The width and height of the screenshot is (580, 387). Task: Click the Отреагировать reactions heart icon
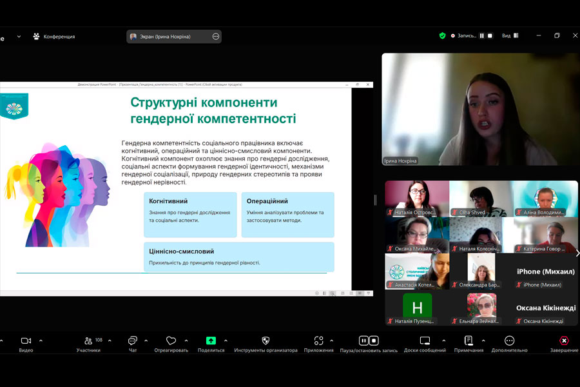171,341
